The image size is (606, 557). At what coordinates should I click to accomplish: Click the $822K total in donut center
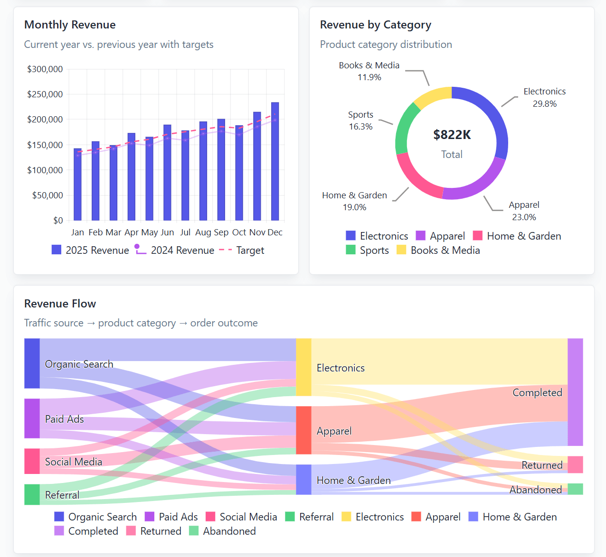[x=452, y=135]
